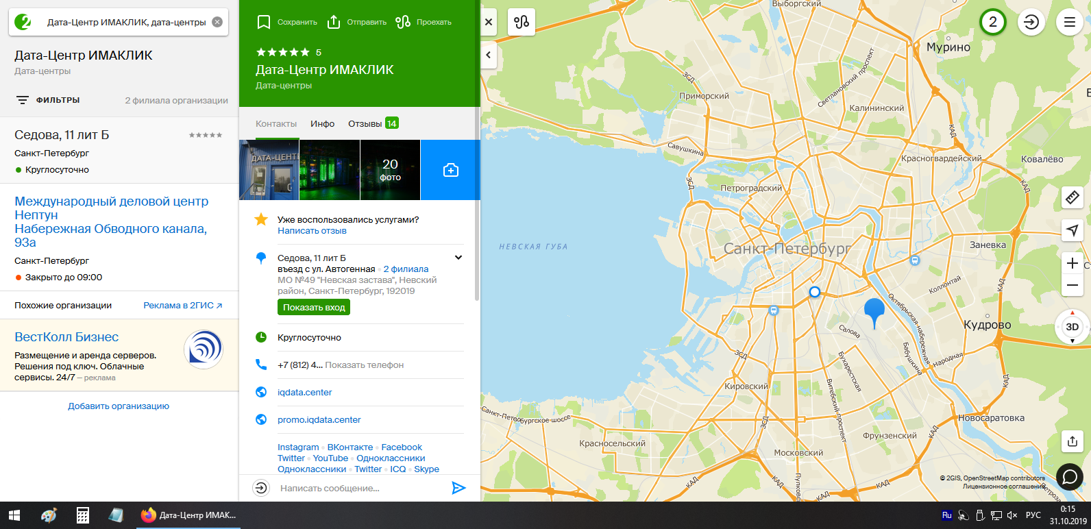Click the message input field
Image resolution: width=1091 pixels, height=529 pixels.
[x=356, y=488]
